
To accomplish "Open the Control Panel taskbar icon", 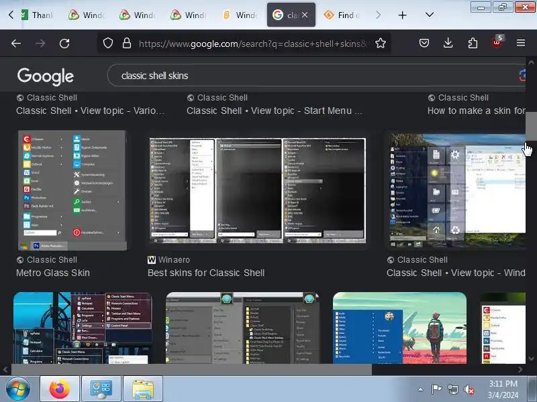I will (101, 389).
